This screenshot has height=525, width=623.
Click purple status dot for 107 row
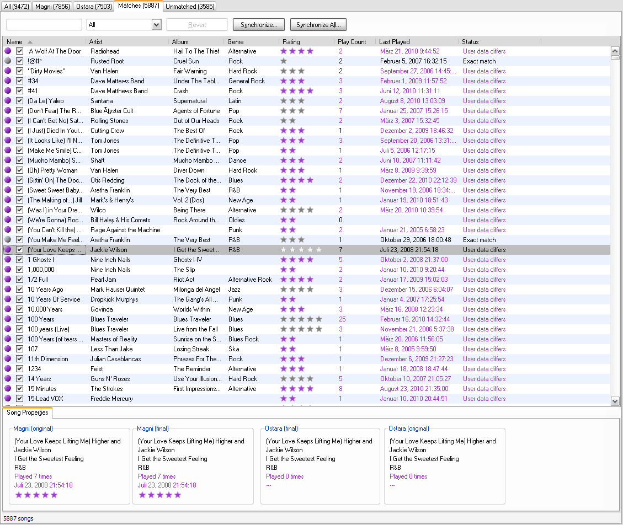click(8, 349)
